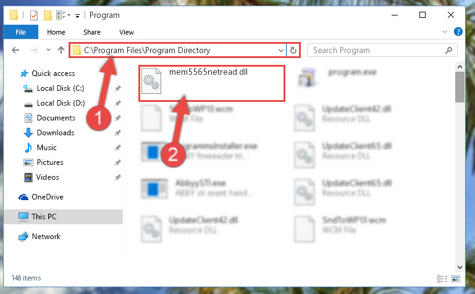
Task: Navigate up one folder level
Action: click(61, 50)
